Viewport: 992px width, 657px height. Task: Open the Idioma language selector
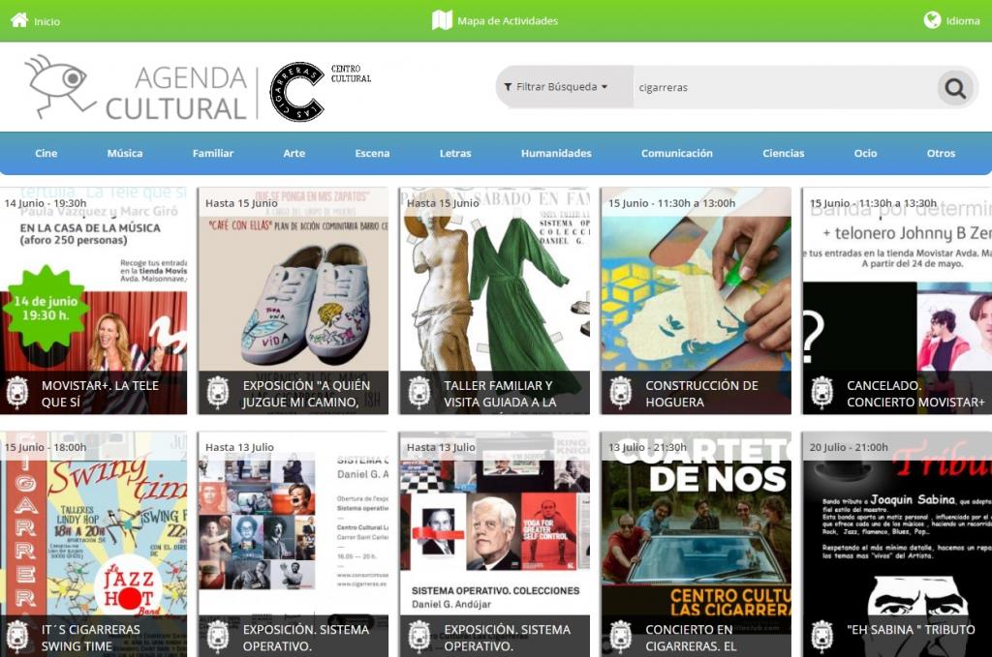click(951, 20)
